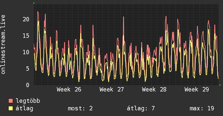The width and height of the screenshot is (223, 116).
Task: Click the green arrow ending the x-axis
Action: [x=220, y=85]
